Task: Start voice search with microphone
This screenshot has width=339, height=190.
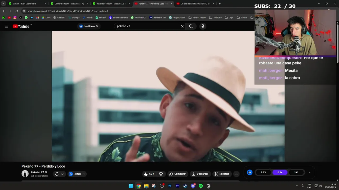Action: click(203, 26)
